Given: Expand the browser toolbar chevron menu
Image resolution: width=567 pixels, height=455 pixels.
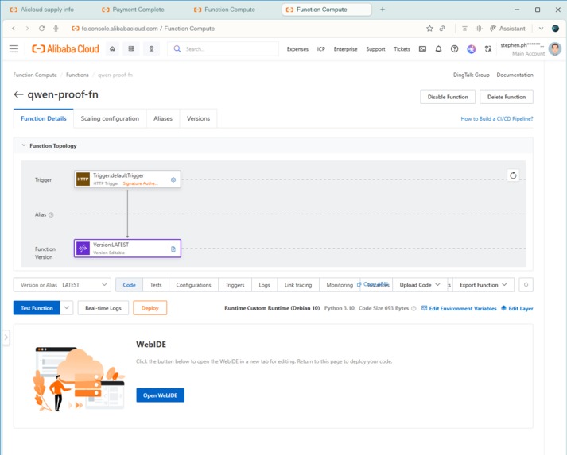Looking at the screenshot, I should (541, 28).
